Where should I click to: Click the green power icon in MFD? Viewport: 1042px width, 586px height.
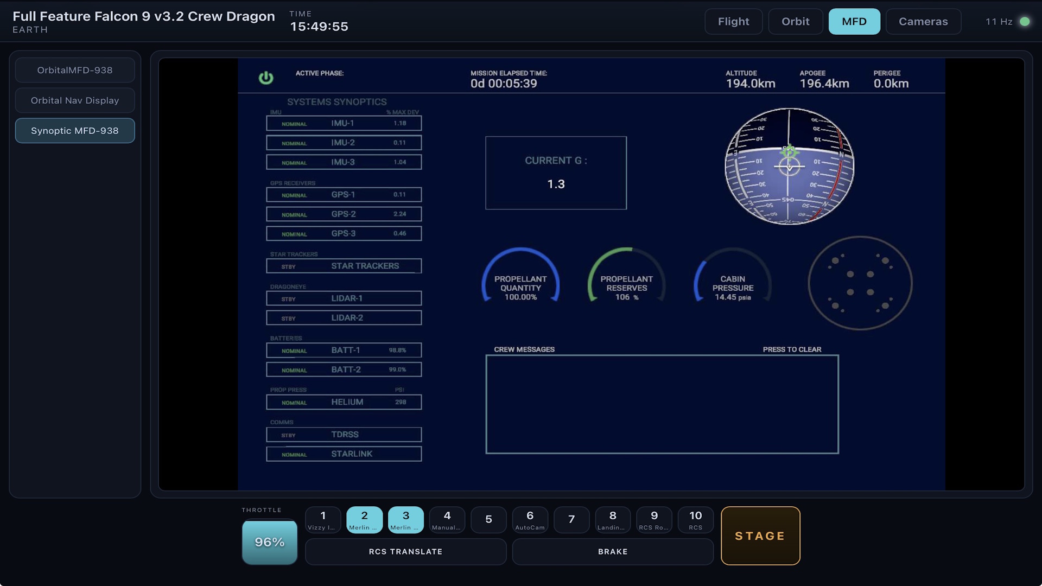pyautogui.click(x=266, y=78)
